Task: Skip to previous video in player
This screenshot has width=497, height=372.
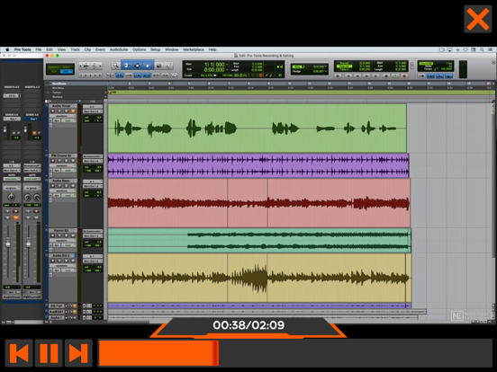Action: pos(19,353)
